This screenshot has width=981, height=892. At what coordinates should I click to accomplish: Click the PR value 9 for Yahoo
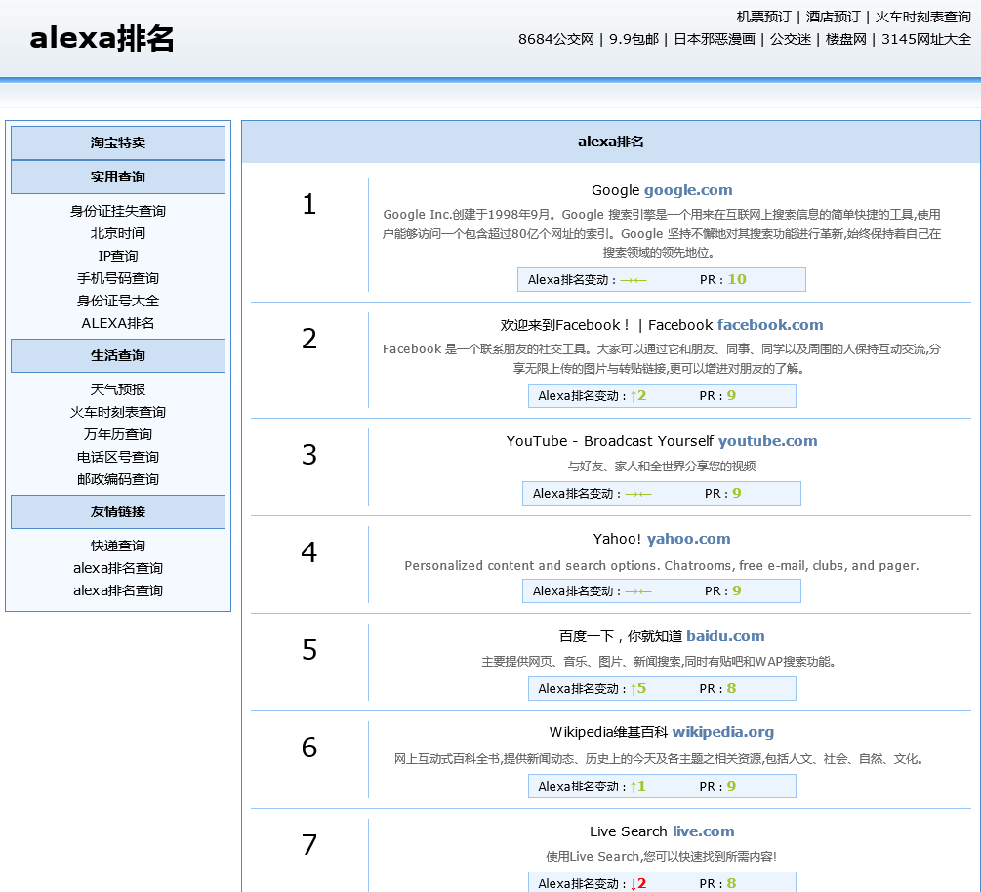click(x=736, y=591)
